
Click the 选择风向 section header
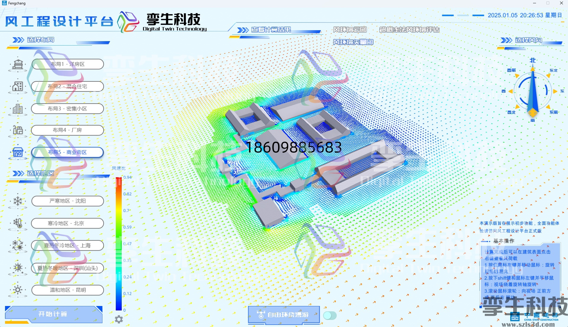click(528, 40)
